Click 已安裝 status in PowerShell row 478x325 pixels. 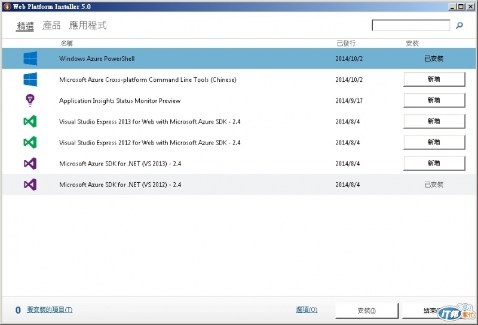pos(434,59)
